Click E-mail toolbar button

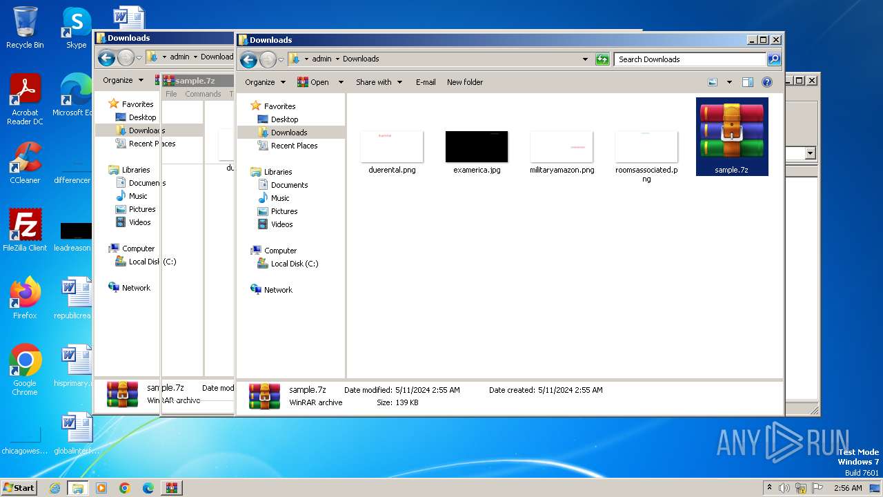click(x=426, y=82)
